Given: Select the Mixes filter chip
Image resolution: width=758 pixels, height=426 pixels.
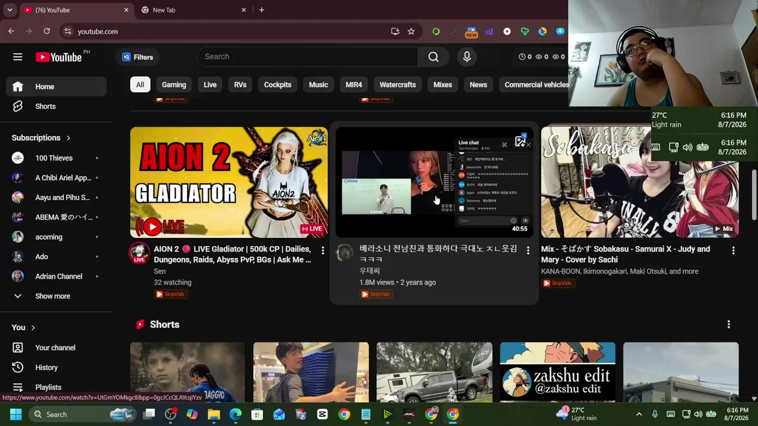Looking at the screenshot, I should click(442, 85).
